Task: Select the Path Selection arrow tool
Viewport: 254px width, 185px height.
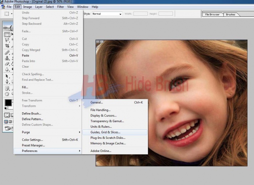Action: 7,76
